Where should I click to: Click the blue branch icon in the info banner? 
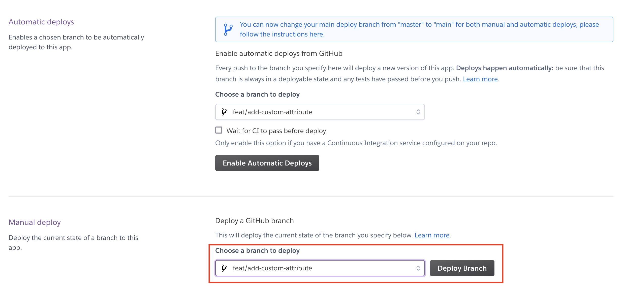[x=228, y=30]
